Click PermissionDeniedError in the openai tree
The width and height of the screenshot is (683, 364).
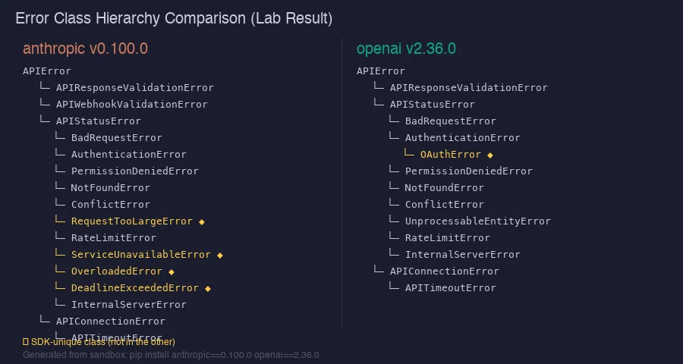[x=469, y=171]
